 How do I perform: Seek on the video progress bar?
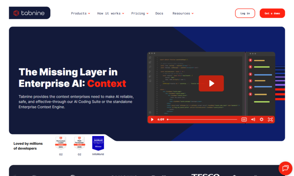tap(202, 119)
